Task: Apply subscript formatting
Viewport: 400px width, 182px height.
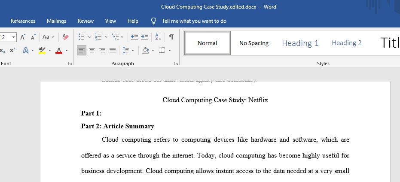Action: [3, 50]
